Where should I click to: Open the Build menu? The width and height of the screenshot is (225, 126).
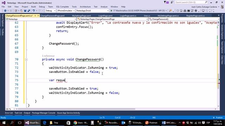pyautogui.click(x=33, y=7)
